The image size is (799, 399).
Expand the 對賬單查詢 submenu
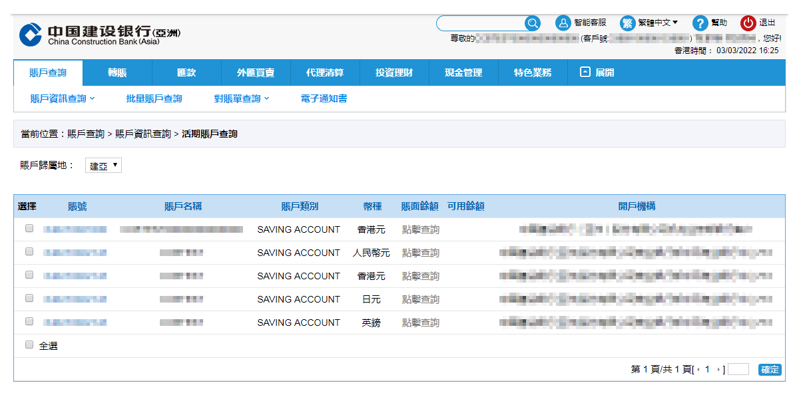[242, 98]
